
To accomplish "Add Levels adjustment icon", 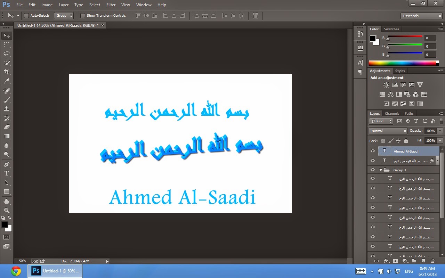I will [x=395, y=85].
